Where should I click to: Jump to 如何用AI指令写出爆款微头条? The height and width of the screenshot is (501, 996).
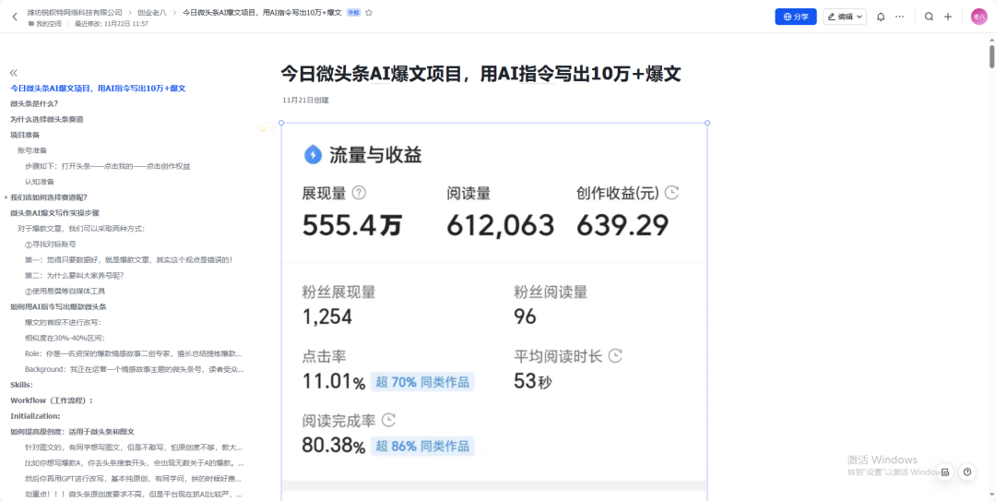click(58, 306)
